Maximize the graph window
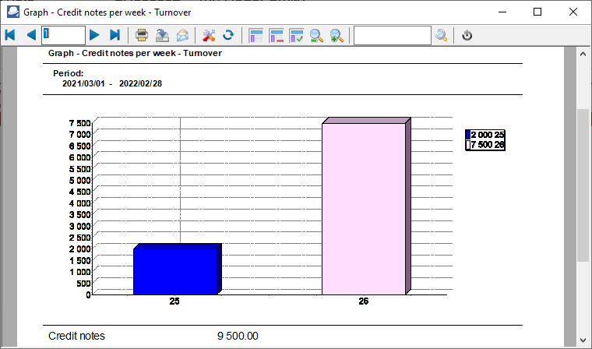The width and height of the screenshot is (592, 349). pyautogui.click(x=537, y=12)
